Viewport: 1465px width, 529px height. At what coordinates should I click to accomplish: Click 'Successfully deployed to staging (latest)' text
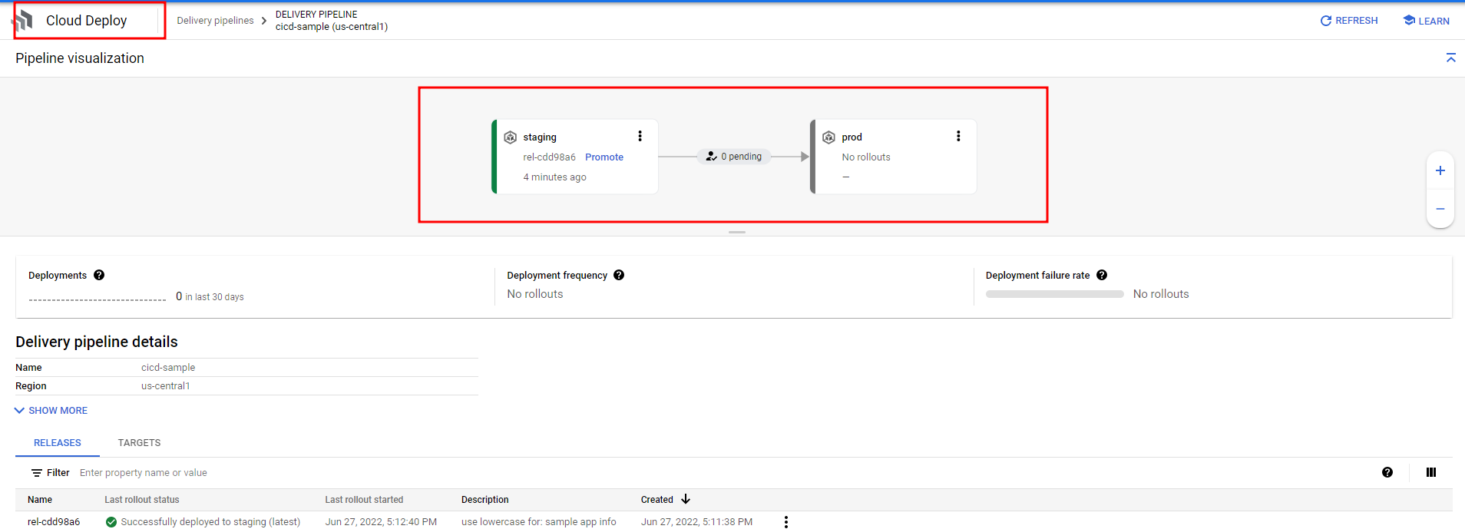[210, 522]
